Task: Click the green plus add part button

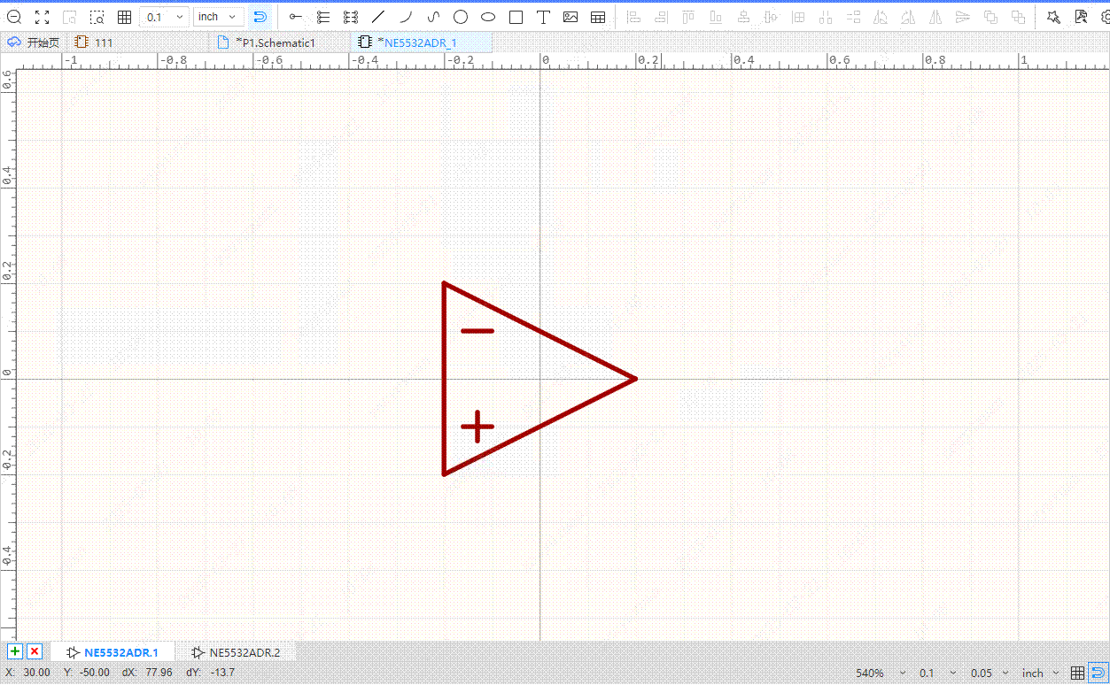Action: tap(15, 652)
